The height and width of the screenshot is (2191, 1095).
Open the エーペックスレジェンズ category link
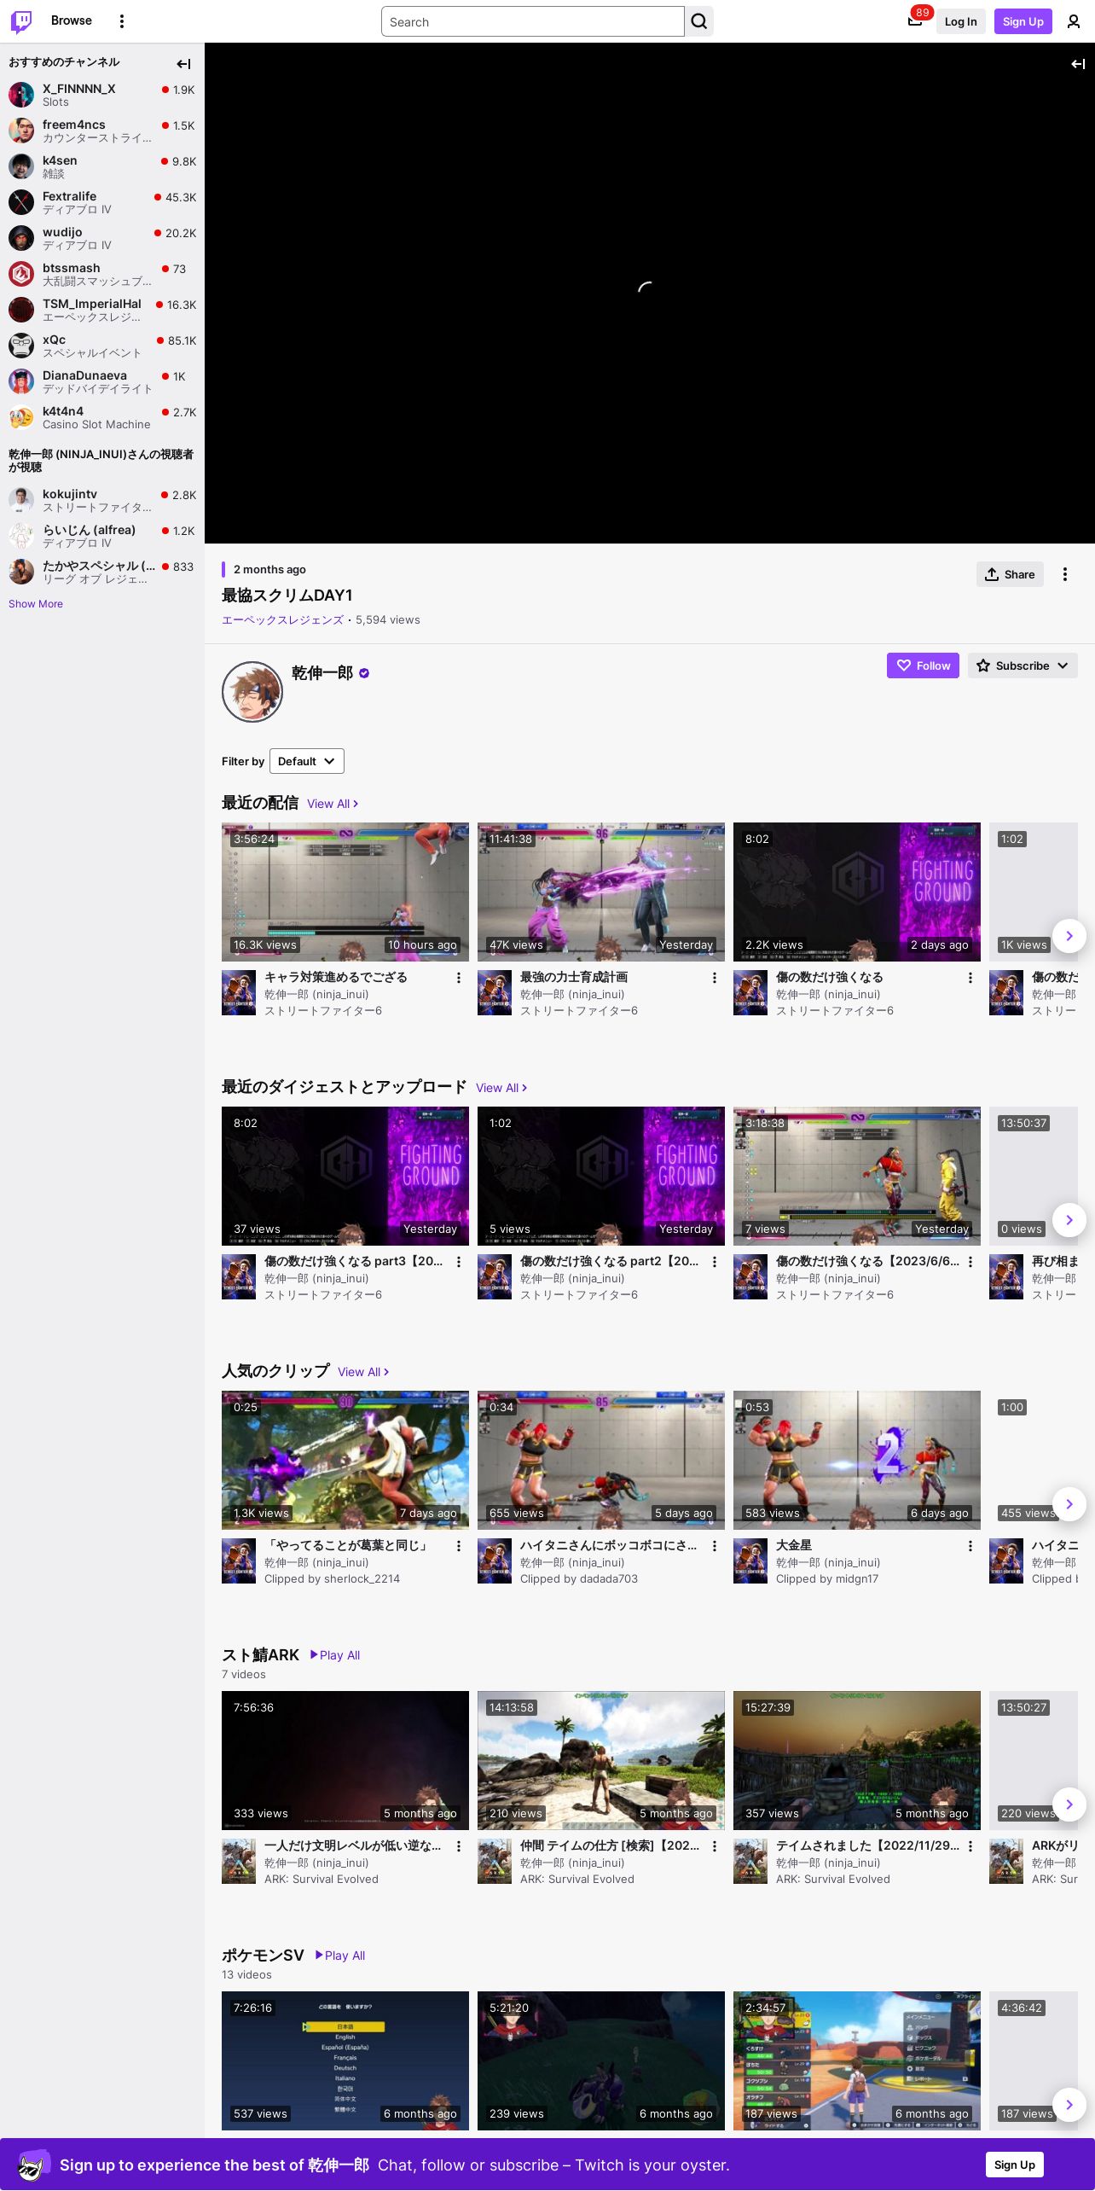point(282,620)
